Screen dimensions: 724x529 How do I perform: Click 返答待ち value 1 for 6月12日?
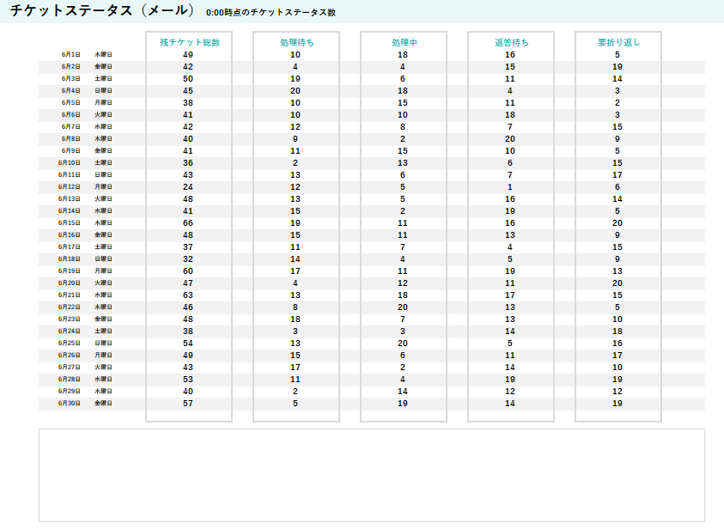(510, 186)
